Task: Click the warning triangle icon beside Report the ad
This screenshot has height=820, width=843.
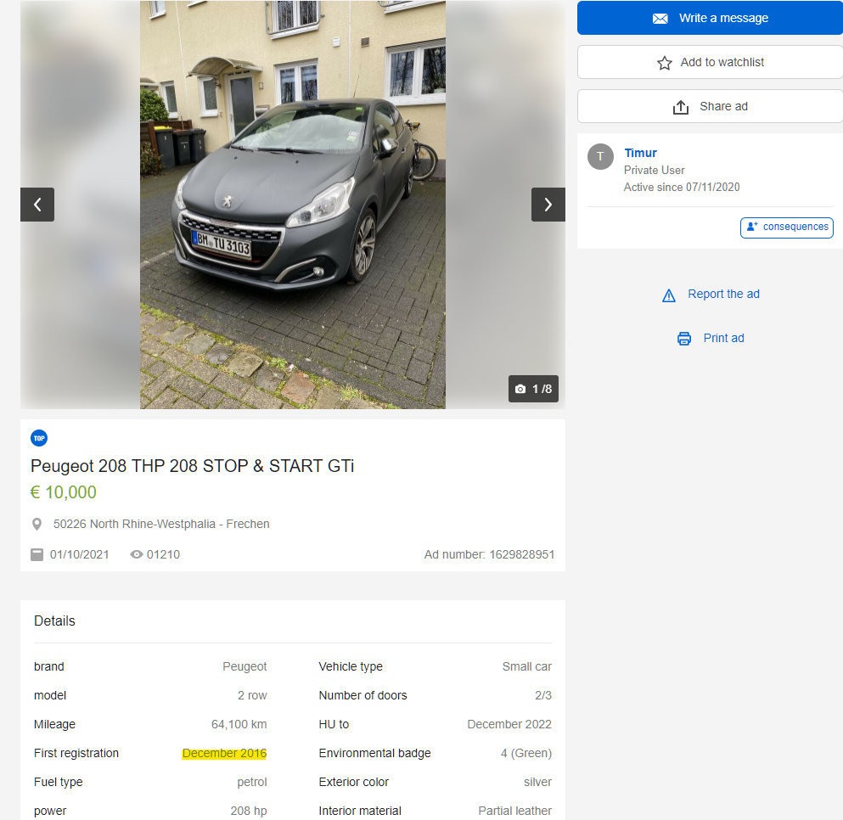Action: click(669, 295)
